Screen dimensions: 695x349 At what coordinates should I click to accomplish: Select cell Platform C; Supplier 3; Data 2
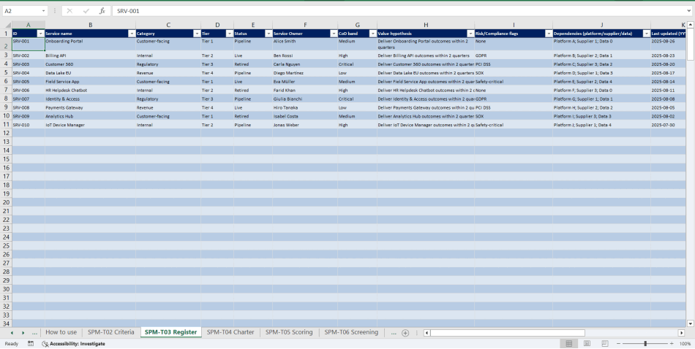pos(602,64)
